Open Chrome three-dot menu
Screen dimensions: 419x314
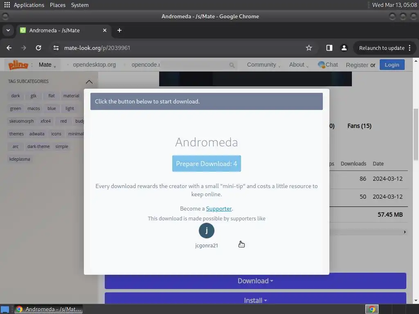point(410,48)
